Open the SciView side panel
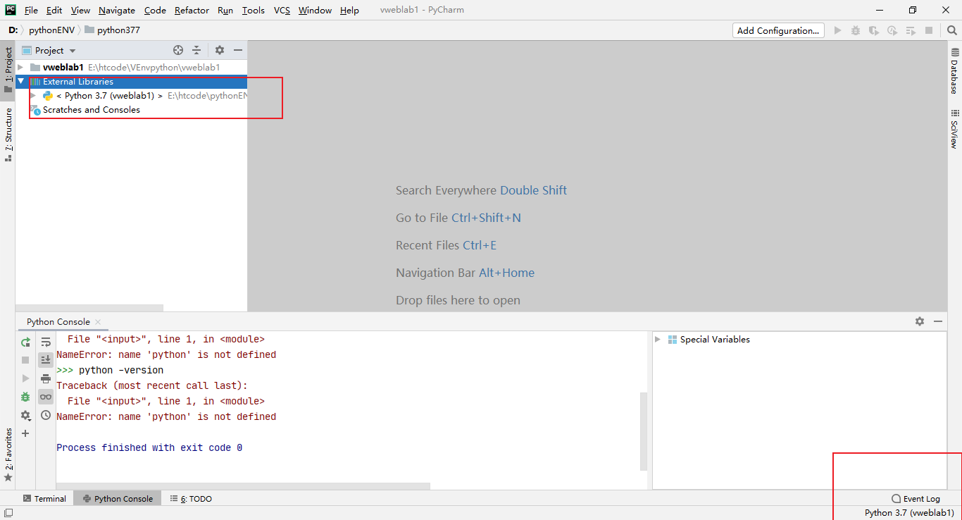The image size is (962, 520). pos(955,129)
